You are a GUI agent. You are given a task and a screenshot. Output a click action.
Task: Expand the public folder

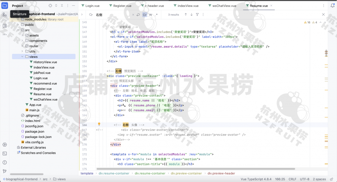tap(18, 25)
